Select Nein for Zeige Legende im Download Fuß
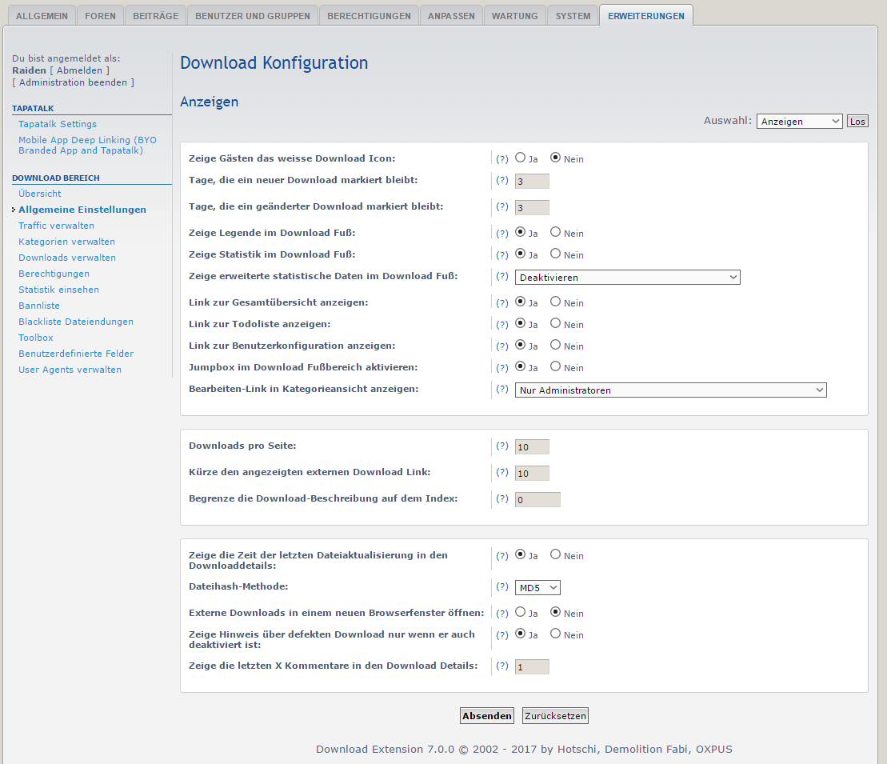Image resolution: width=887 pixels, height=764 pixels. (555, 233)
